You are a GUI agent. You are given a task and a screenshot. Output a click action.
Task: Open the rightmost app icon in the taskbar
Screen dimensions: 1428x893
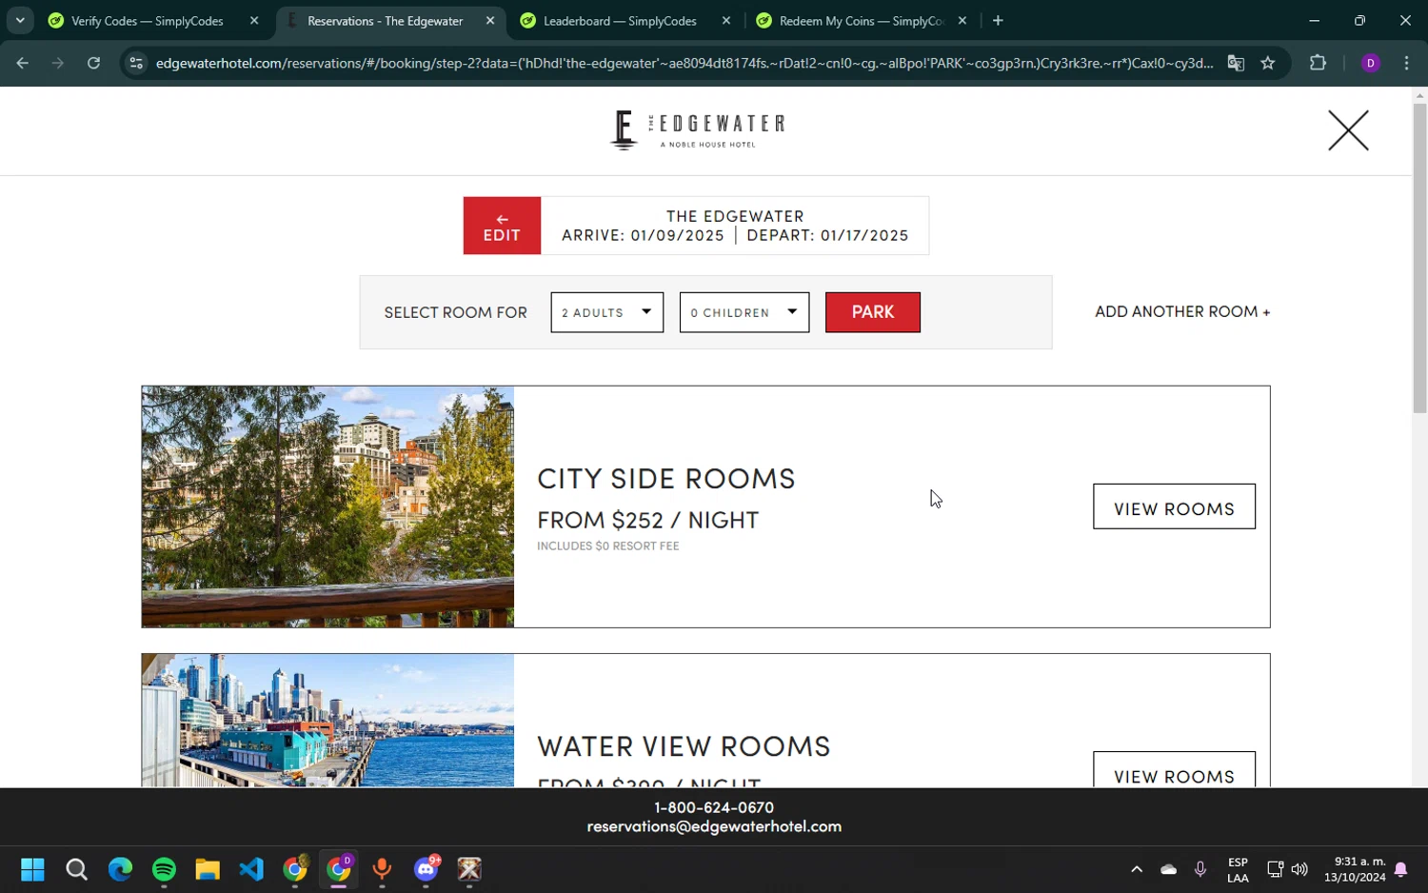click(470, 869)
